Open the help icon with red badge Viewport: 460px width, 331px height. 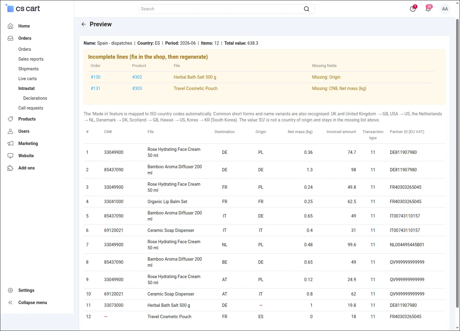coord(413,9)
